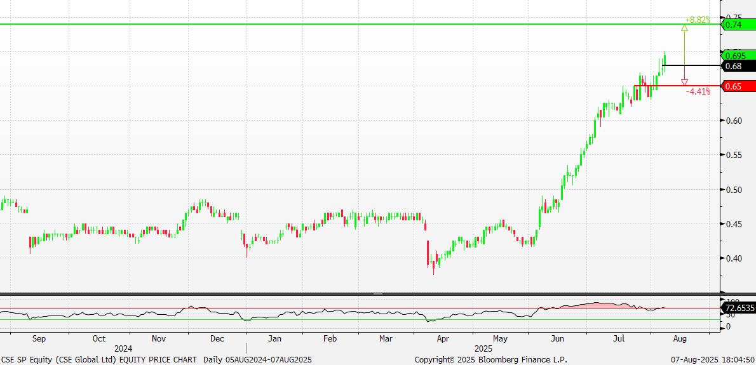Click the green 0.74 target price label

coord(738,25)
